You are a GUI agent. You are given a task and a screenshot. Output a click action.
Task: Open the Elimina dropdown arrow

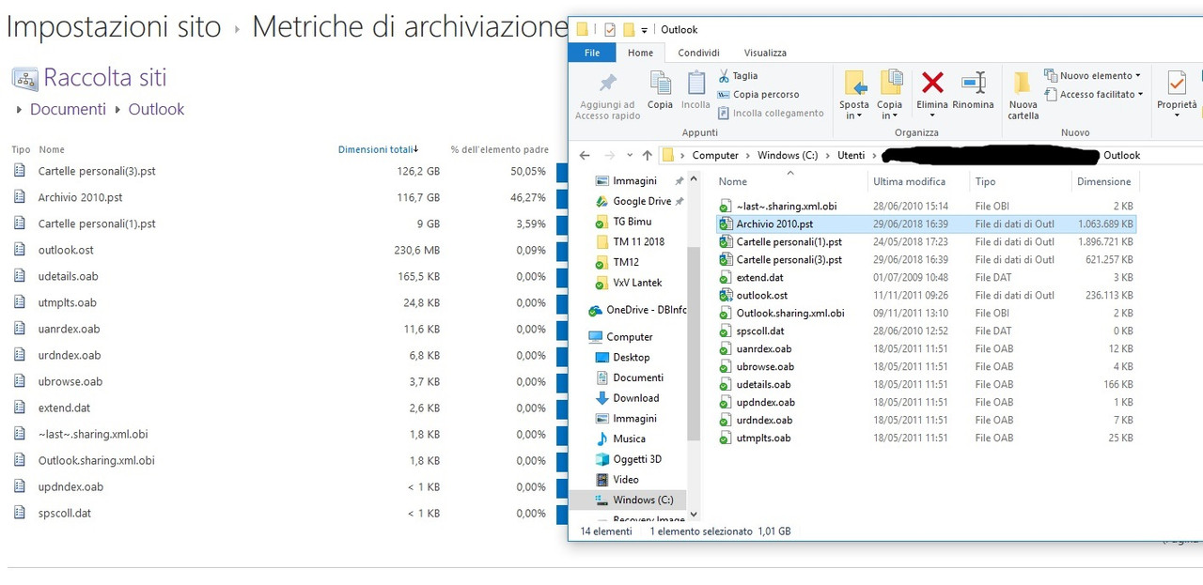click(932, 115)
